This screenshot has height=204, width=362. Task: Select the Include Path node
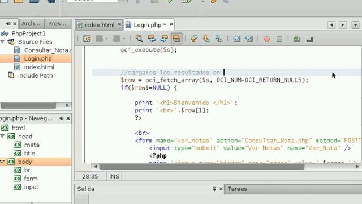pos(35,75)
